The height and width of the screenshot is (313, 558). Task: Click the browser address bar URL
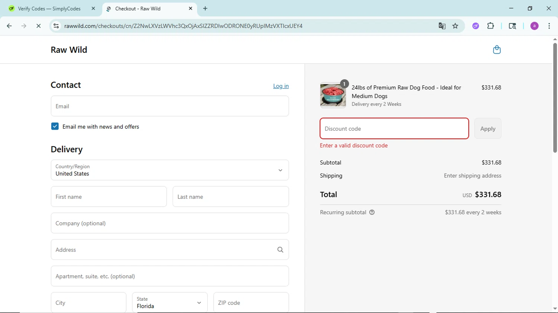183,26
